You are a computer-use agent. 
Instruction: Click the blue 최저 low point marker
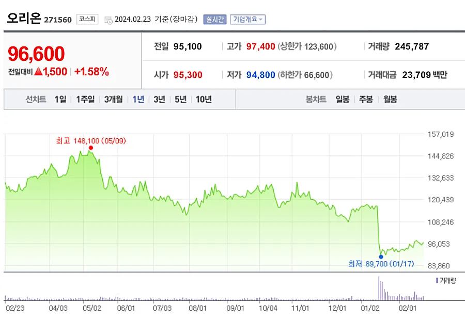point(381,257)
